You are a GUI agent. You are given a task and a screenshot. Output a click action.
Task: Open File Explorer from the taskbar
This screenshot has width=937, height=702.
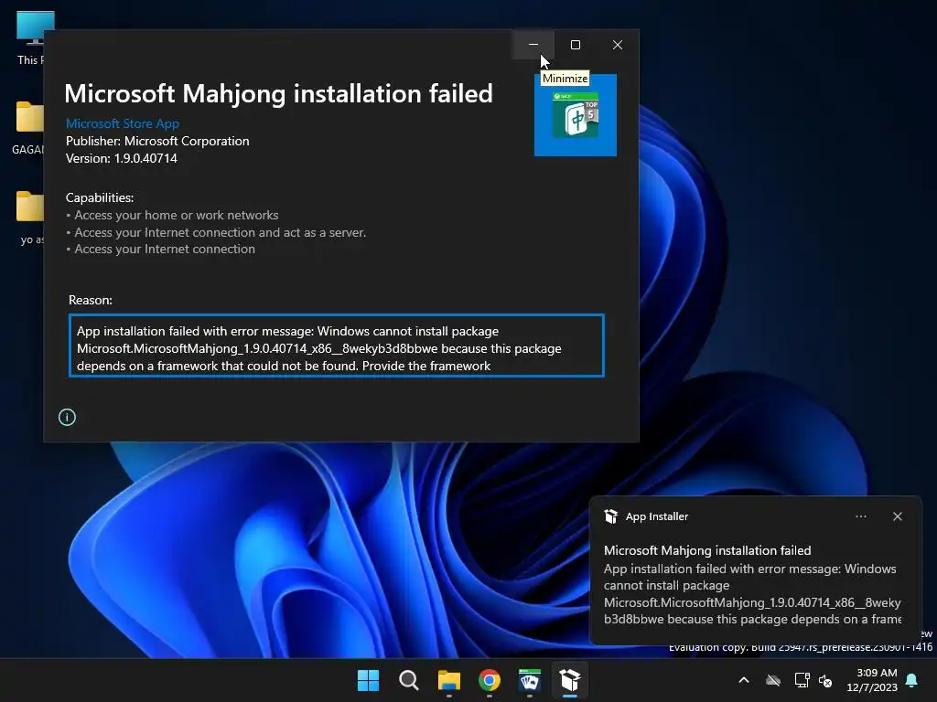[x=448, y=680]
